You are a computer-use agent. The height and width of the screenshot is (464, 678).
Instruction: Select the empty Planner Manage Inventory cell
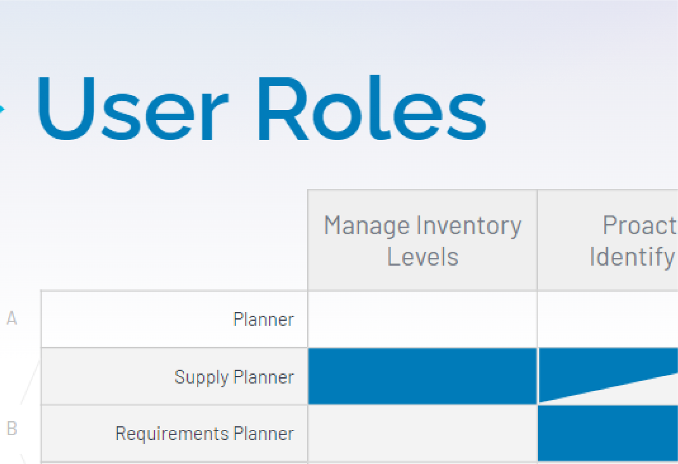point(423,320)
